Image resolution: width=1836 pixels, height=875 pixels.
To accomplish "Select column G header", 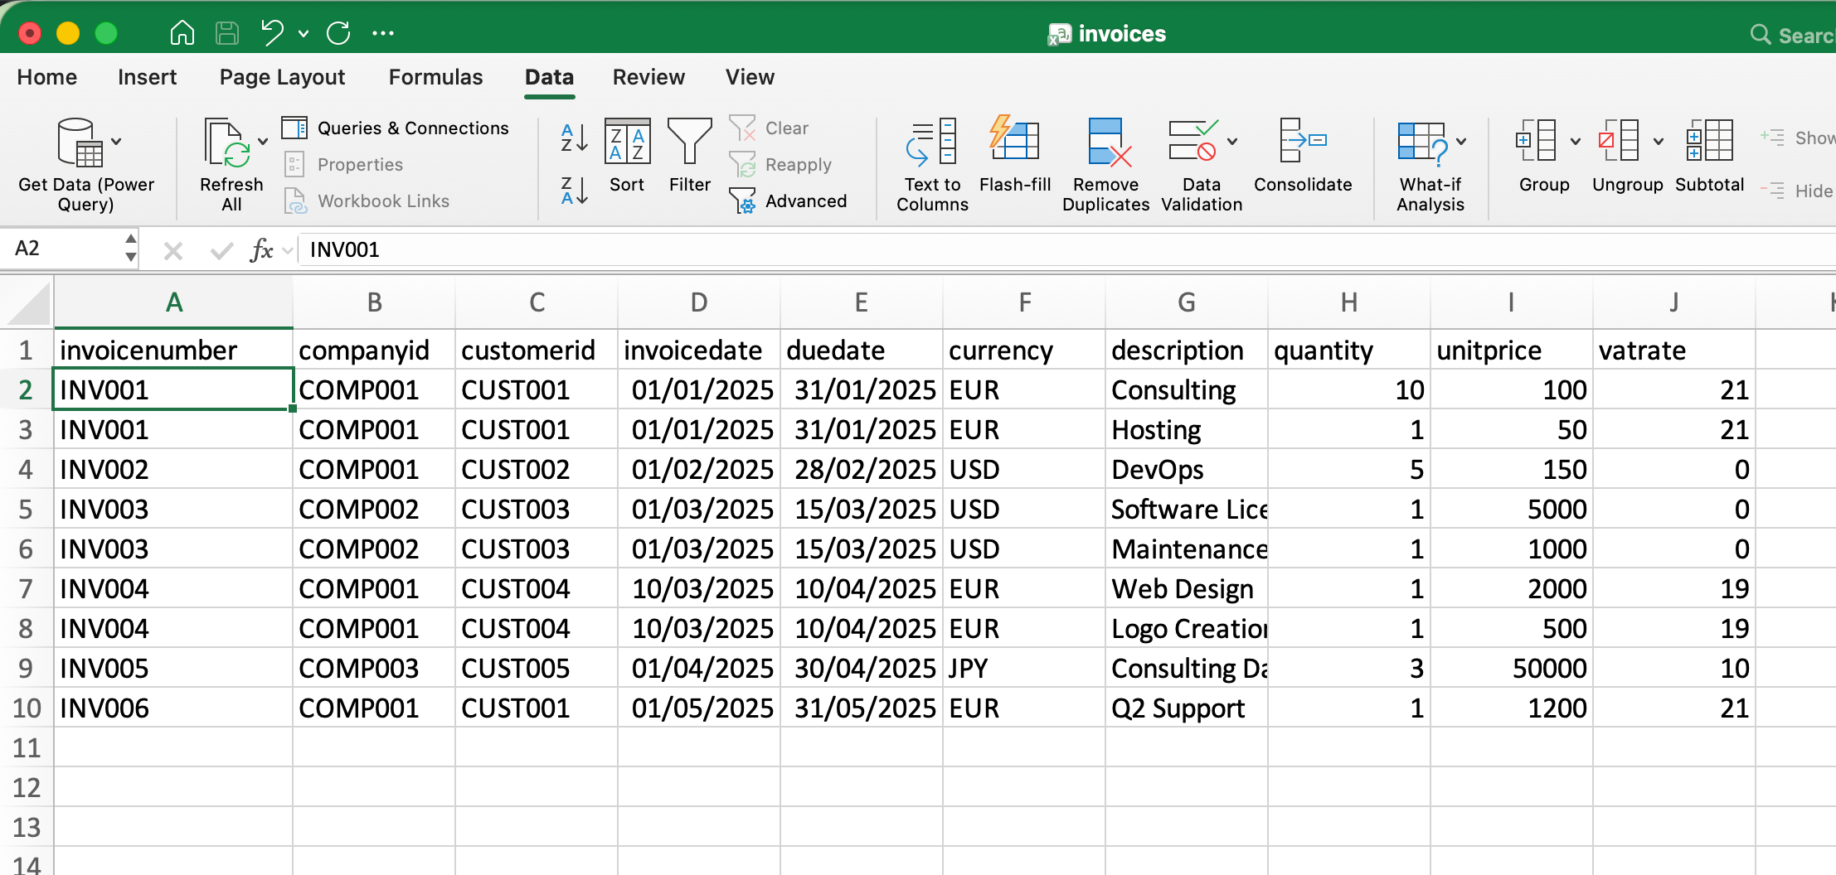I will coord(1187,302).
